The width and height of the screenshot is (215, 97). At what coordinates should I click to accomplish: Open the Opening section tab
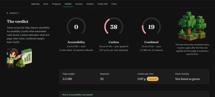click(x=35, y=4)
